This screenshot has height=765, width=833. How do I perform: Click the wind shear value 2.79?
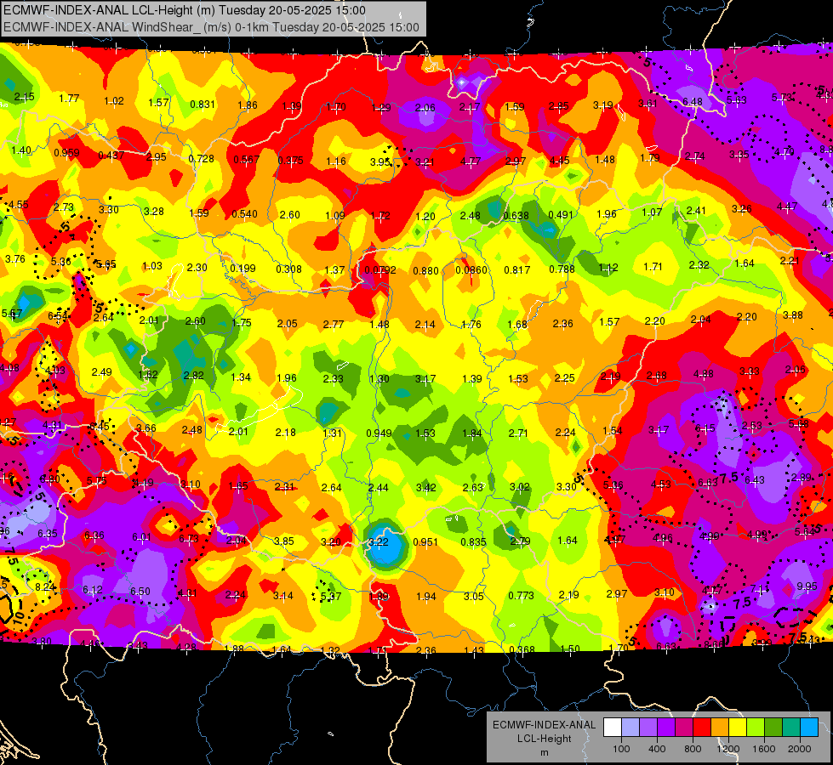click(x=520, y=541)
